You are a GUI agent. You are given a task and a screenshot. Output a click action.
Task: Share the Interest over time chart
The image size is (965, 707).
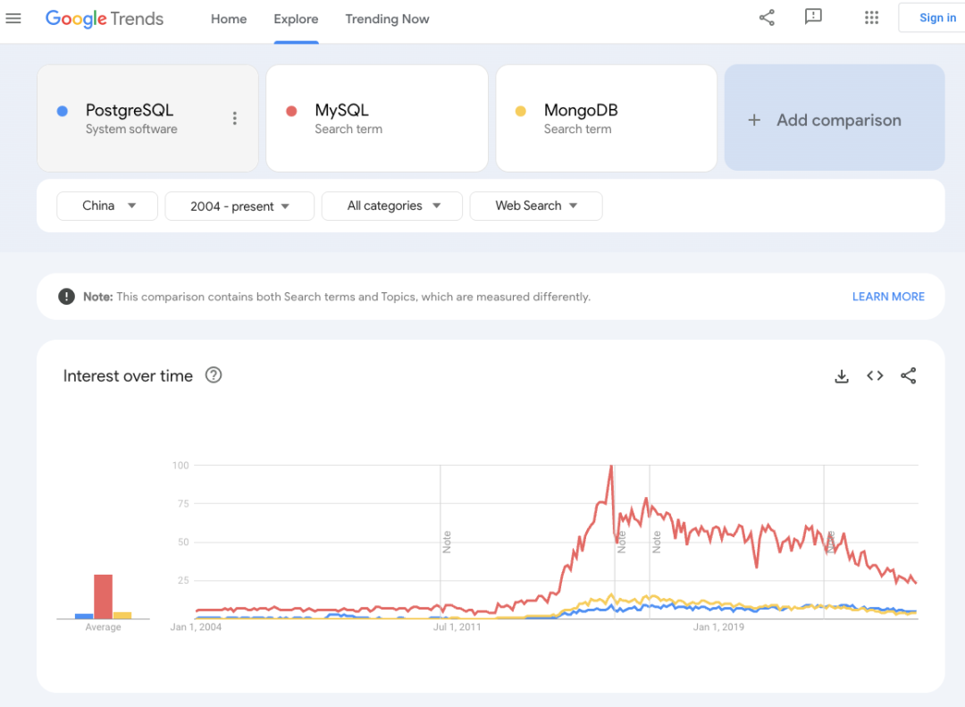click(x=909, y=376)
